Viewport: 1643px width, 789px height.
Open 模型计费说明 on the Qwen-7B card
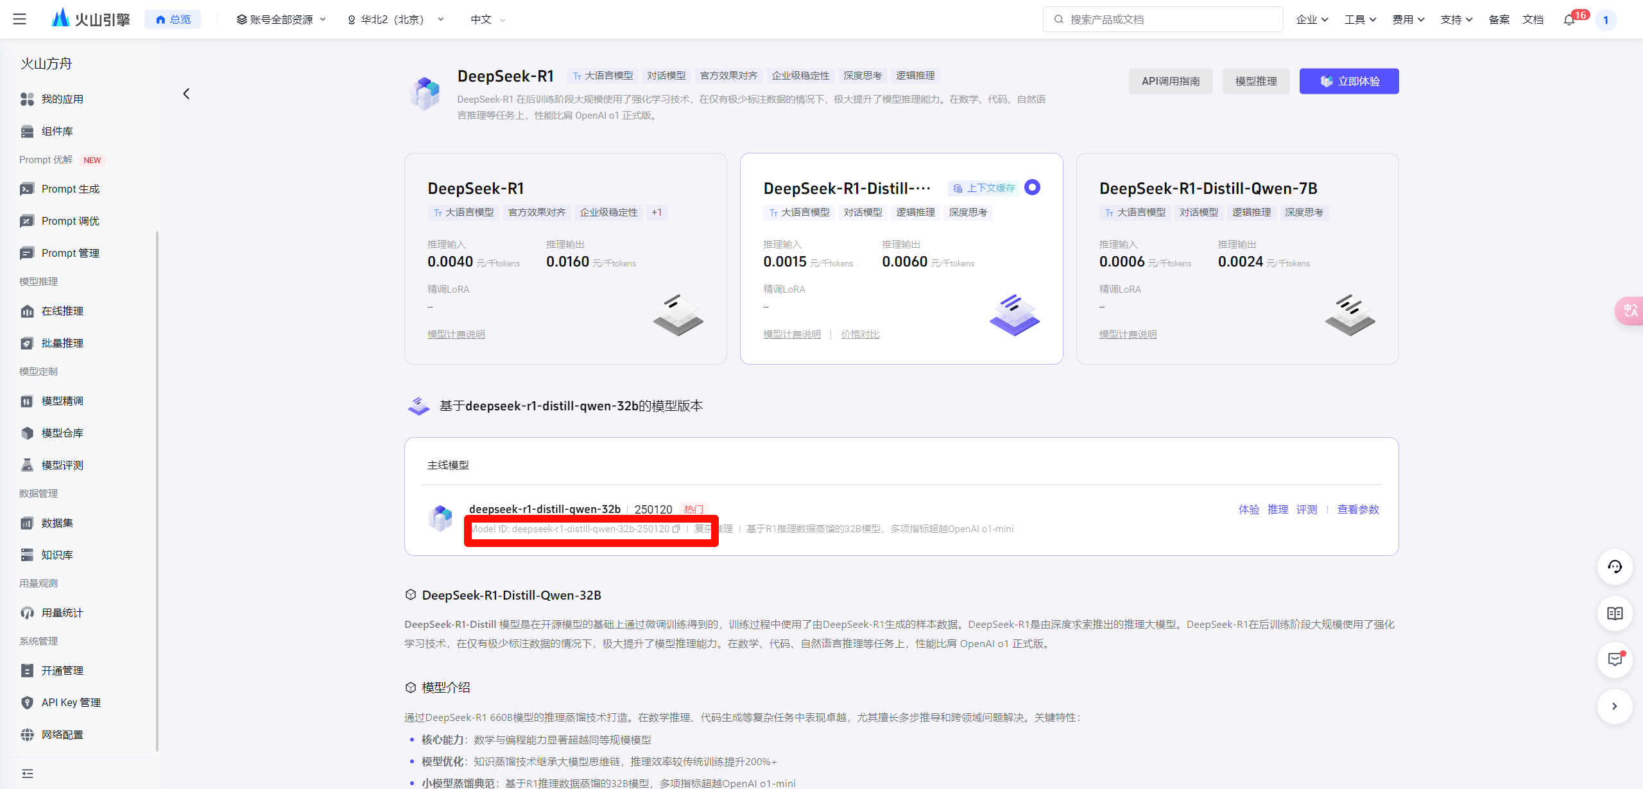tap(1128, 334)
